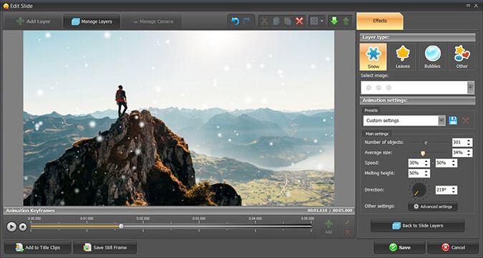Image resolution: width=483 pixels, height=258 pixels.
Task: Open Advanced settings
Action: point(433,206)
